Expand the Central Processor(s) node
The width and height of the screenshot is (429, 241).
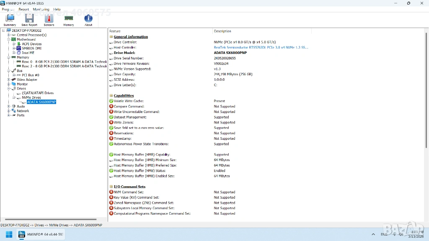click(9, 35)
